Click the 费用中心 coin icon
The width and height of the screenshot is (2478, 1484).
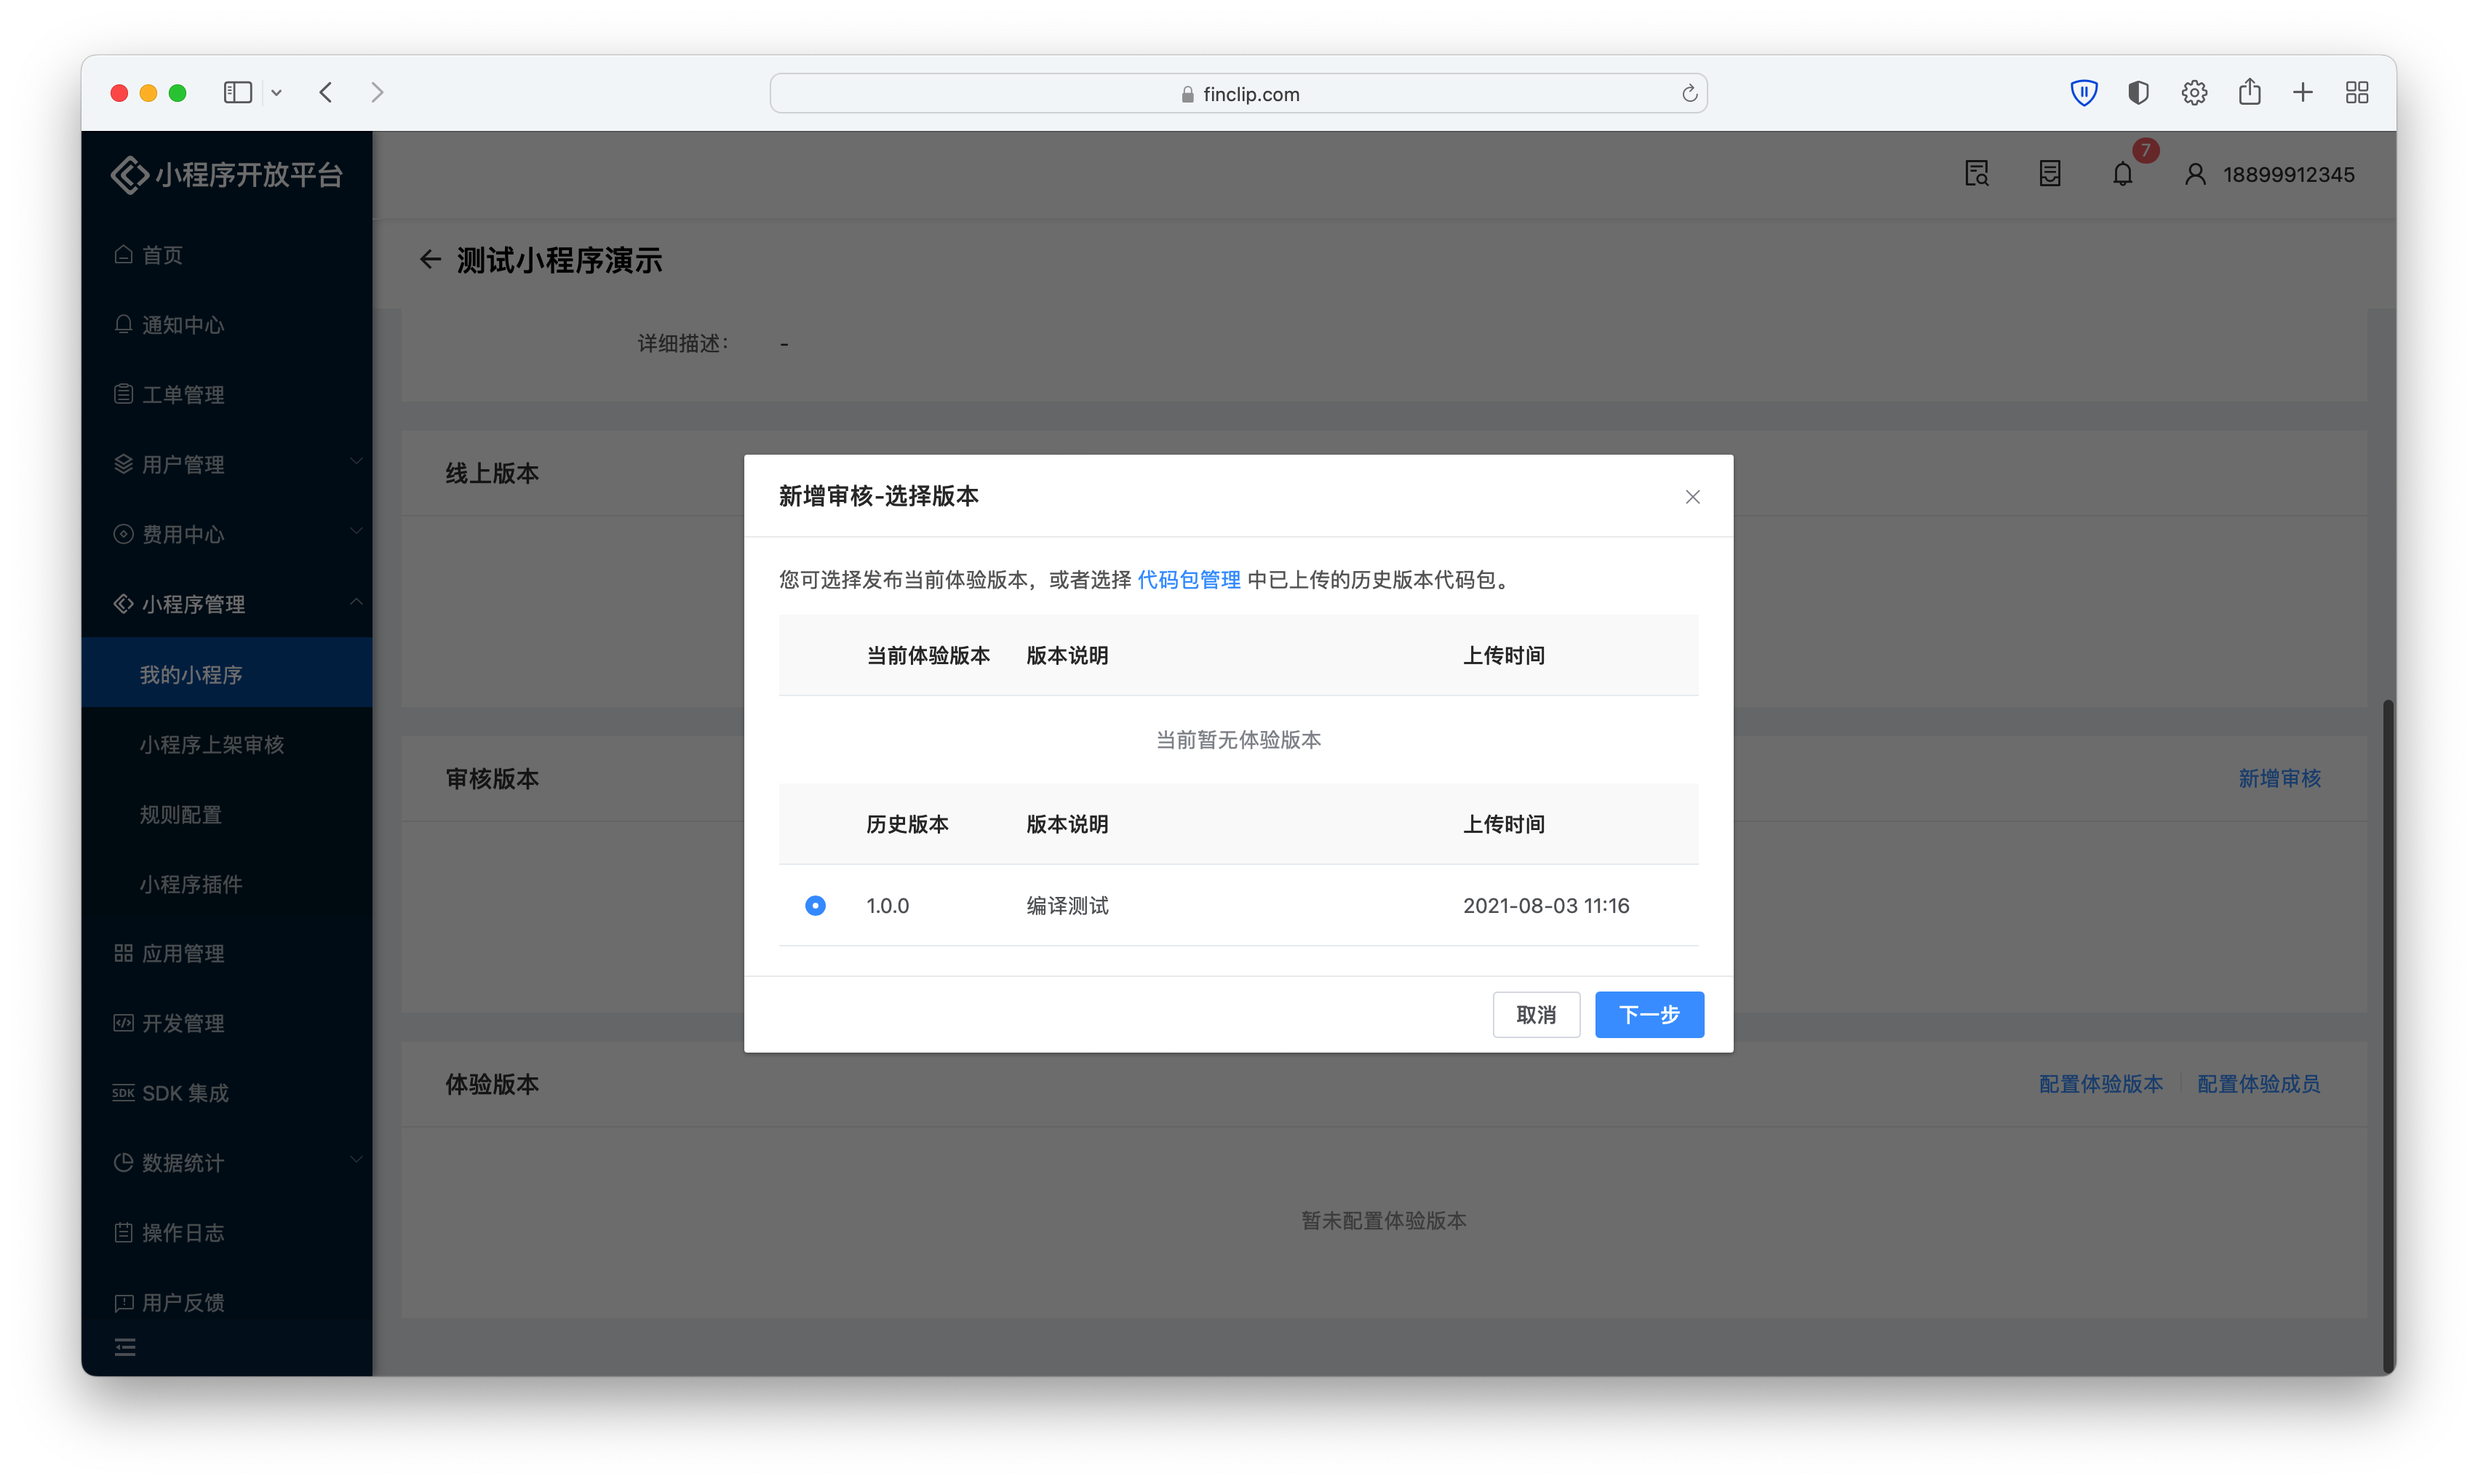point(123,534)
